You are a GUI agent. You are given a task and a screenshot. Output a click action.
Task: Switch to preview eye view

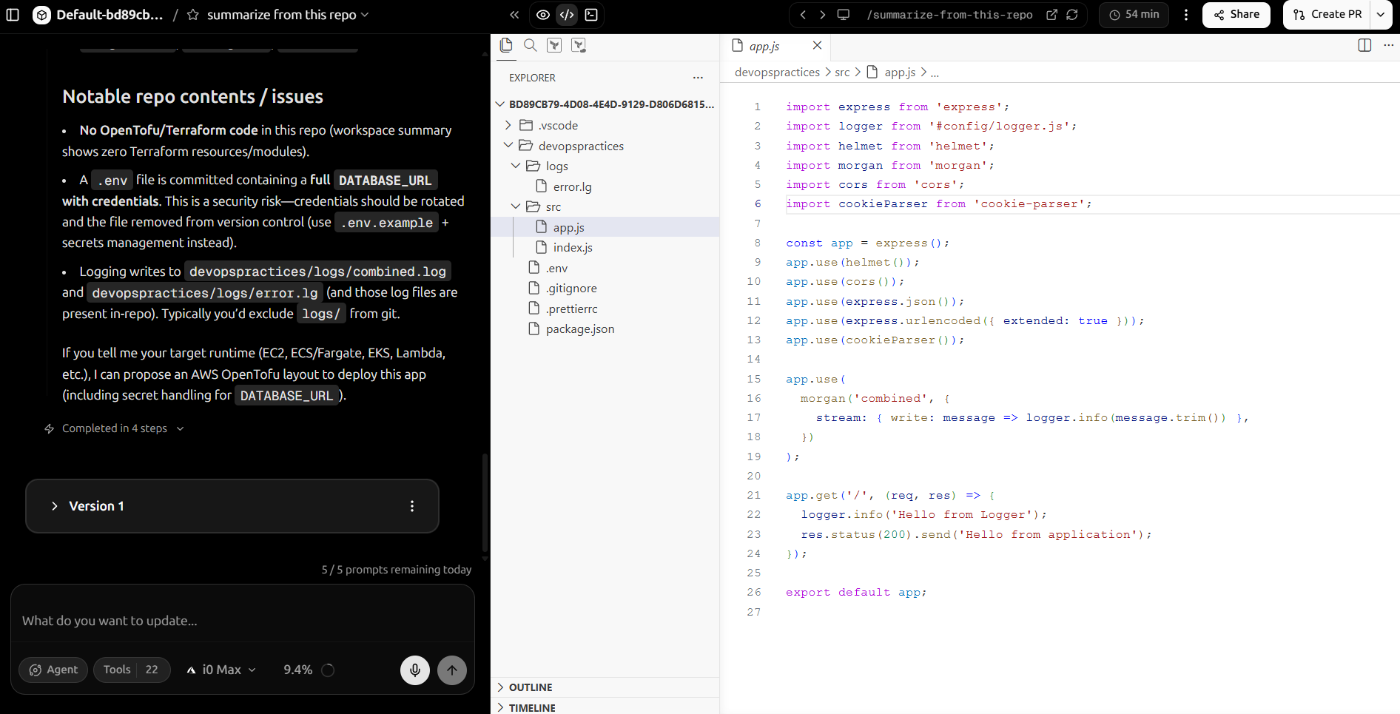point(543,15)
